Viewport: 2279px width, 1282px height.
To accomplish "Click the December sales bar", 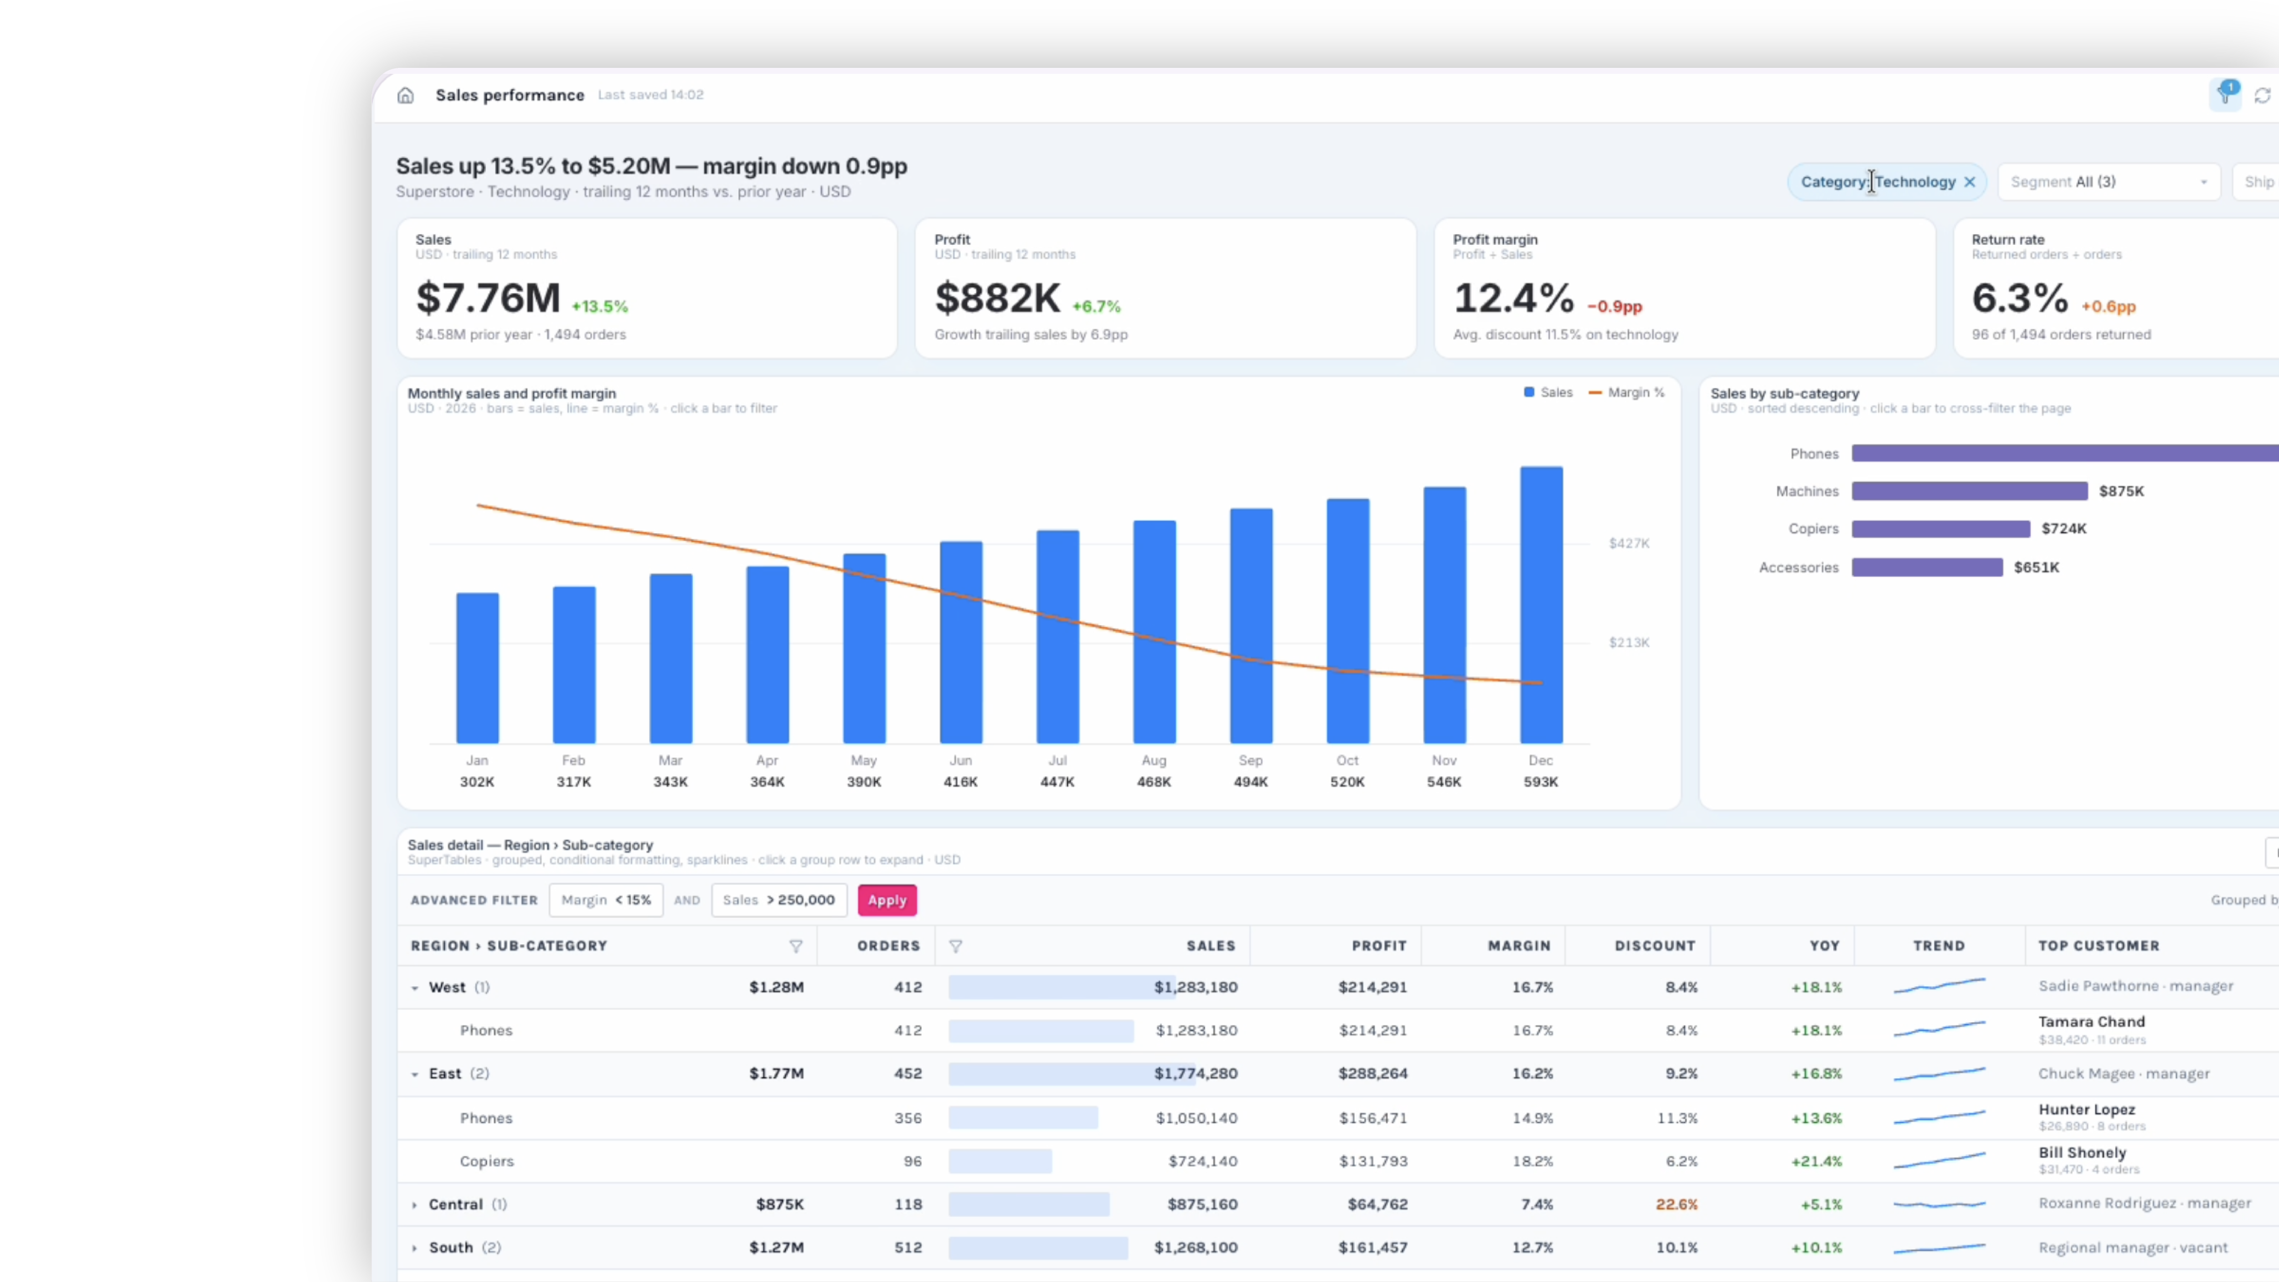I will [x=1541, y=605].
